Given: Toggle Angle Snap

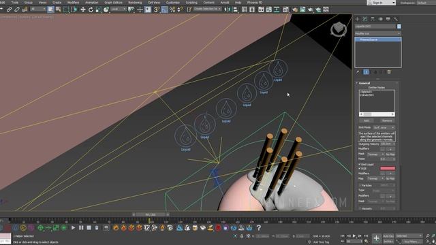Looking at the screenshot, I should coord(165,10).
